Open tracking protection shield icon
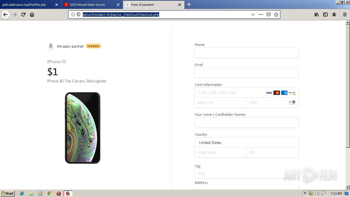The image size is (350, 197). pyautogui.click(x=78, y=15)
